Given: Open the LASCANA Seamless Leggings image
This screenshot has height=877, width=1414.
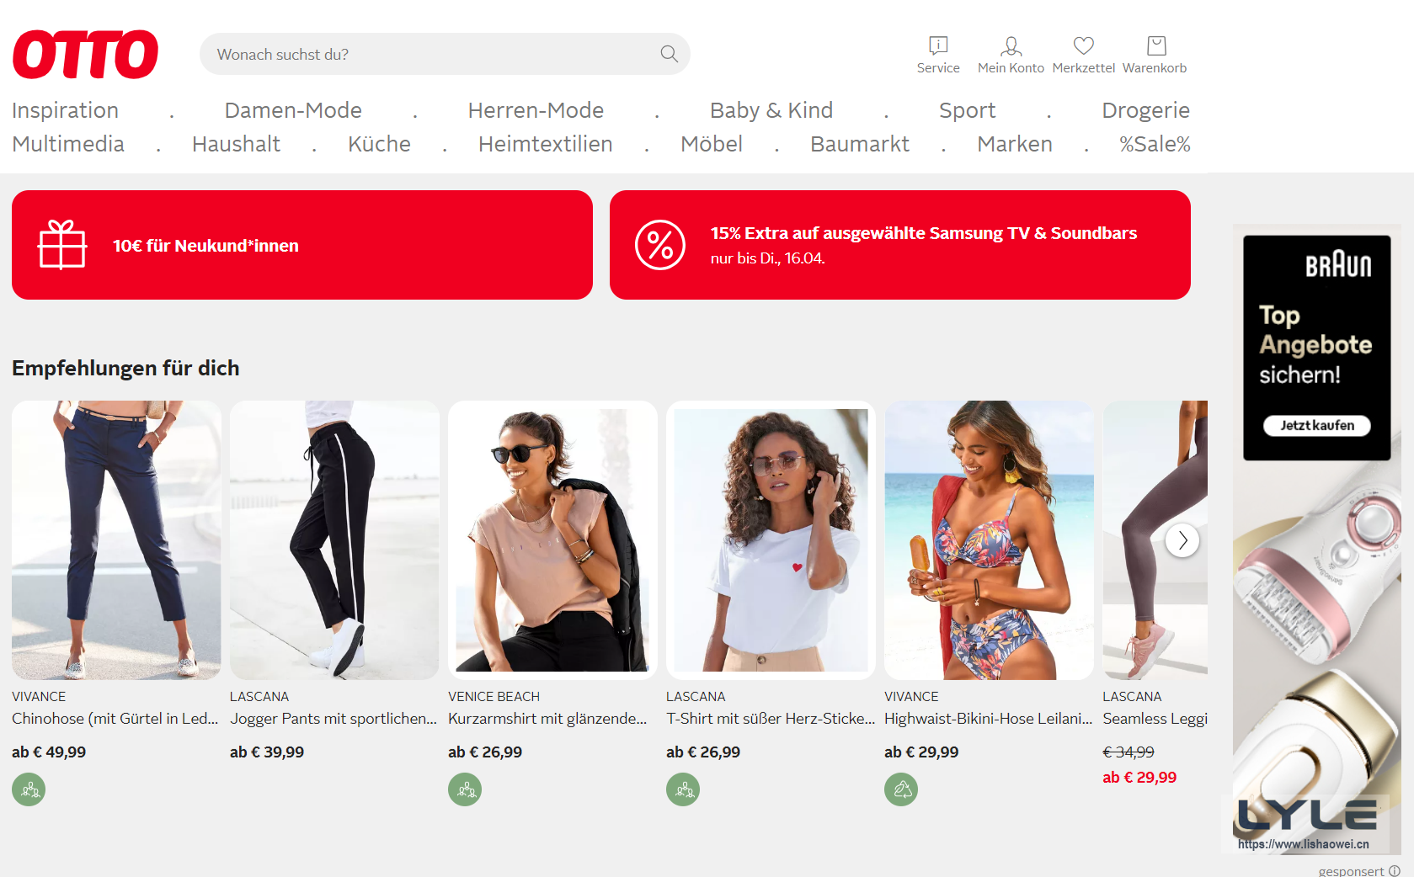Looking at the screenshot, I should pos(1155,540).
